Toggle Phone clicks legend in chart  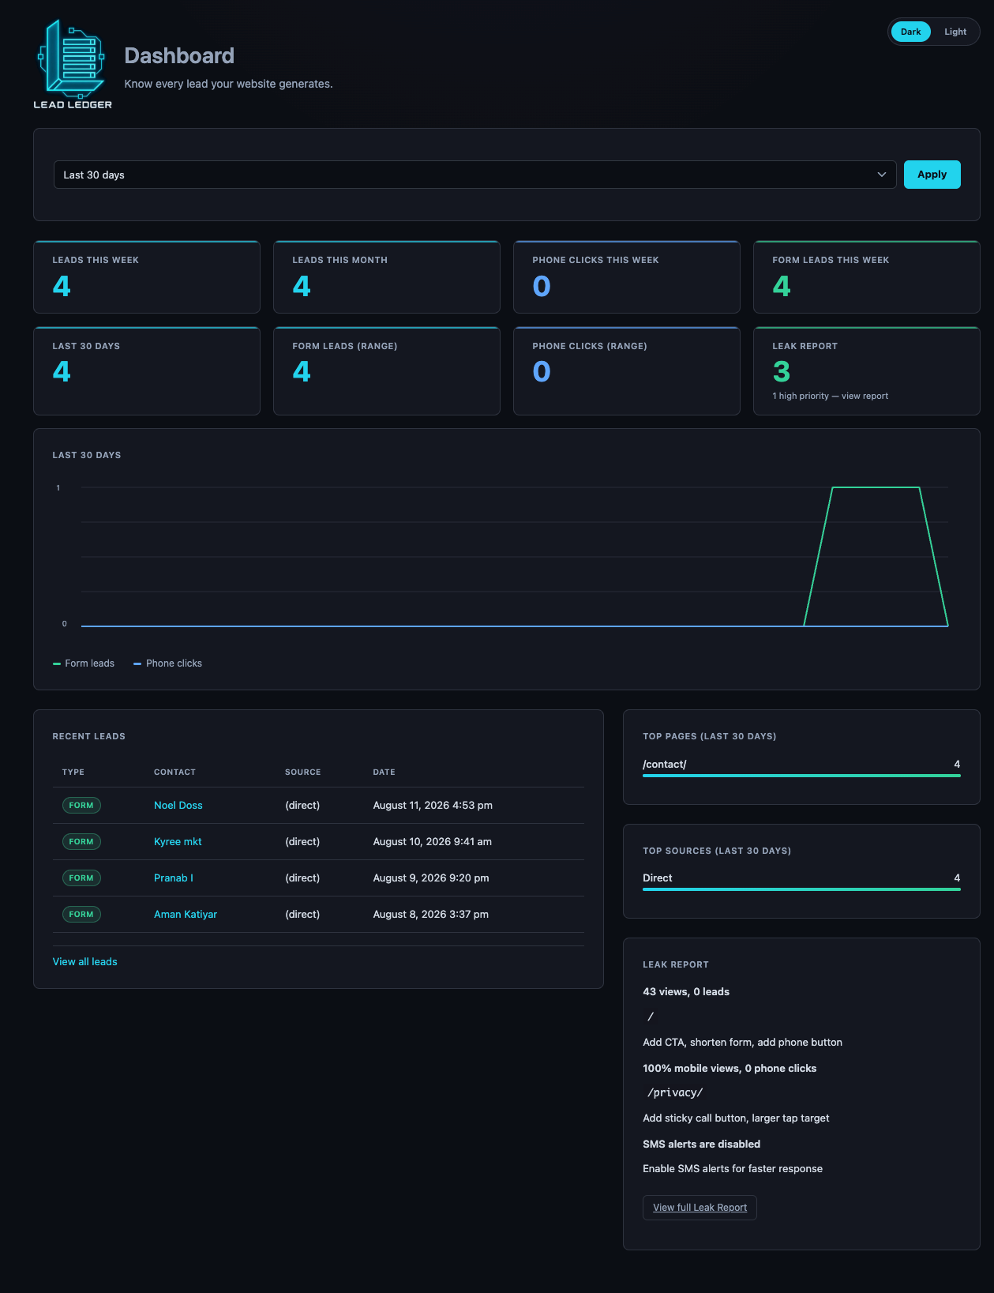pyautogui.click(x=167, y=663)
